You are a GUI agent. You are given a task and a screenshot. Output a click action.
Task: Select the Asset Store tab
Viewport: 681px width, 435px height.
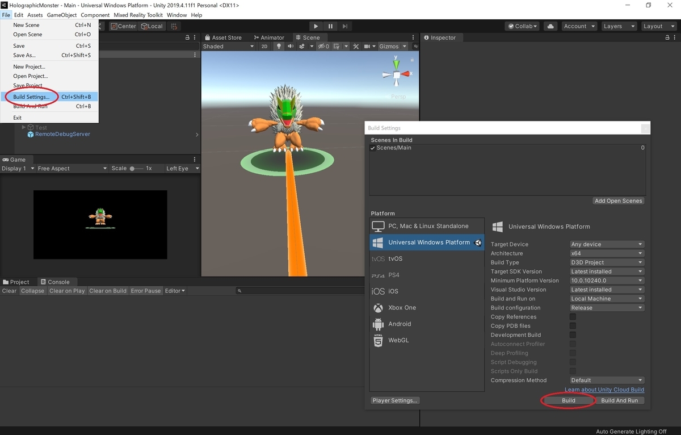pos(222,37)
